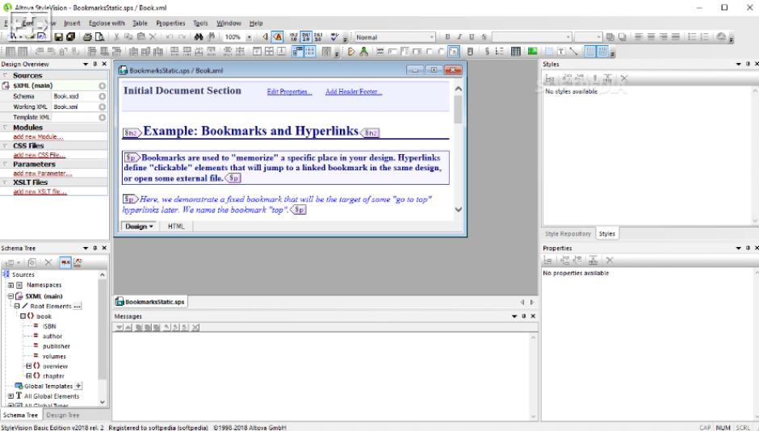This screenshot has width=759, height=431.
Task: Open the Enclose with menu
Action: click(x=107, y=23)
